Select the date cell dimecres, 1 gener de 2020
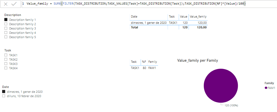This screenshot has width=277, height=112. pyautogui.click(x=149, y=23)
